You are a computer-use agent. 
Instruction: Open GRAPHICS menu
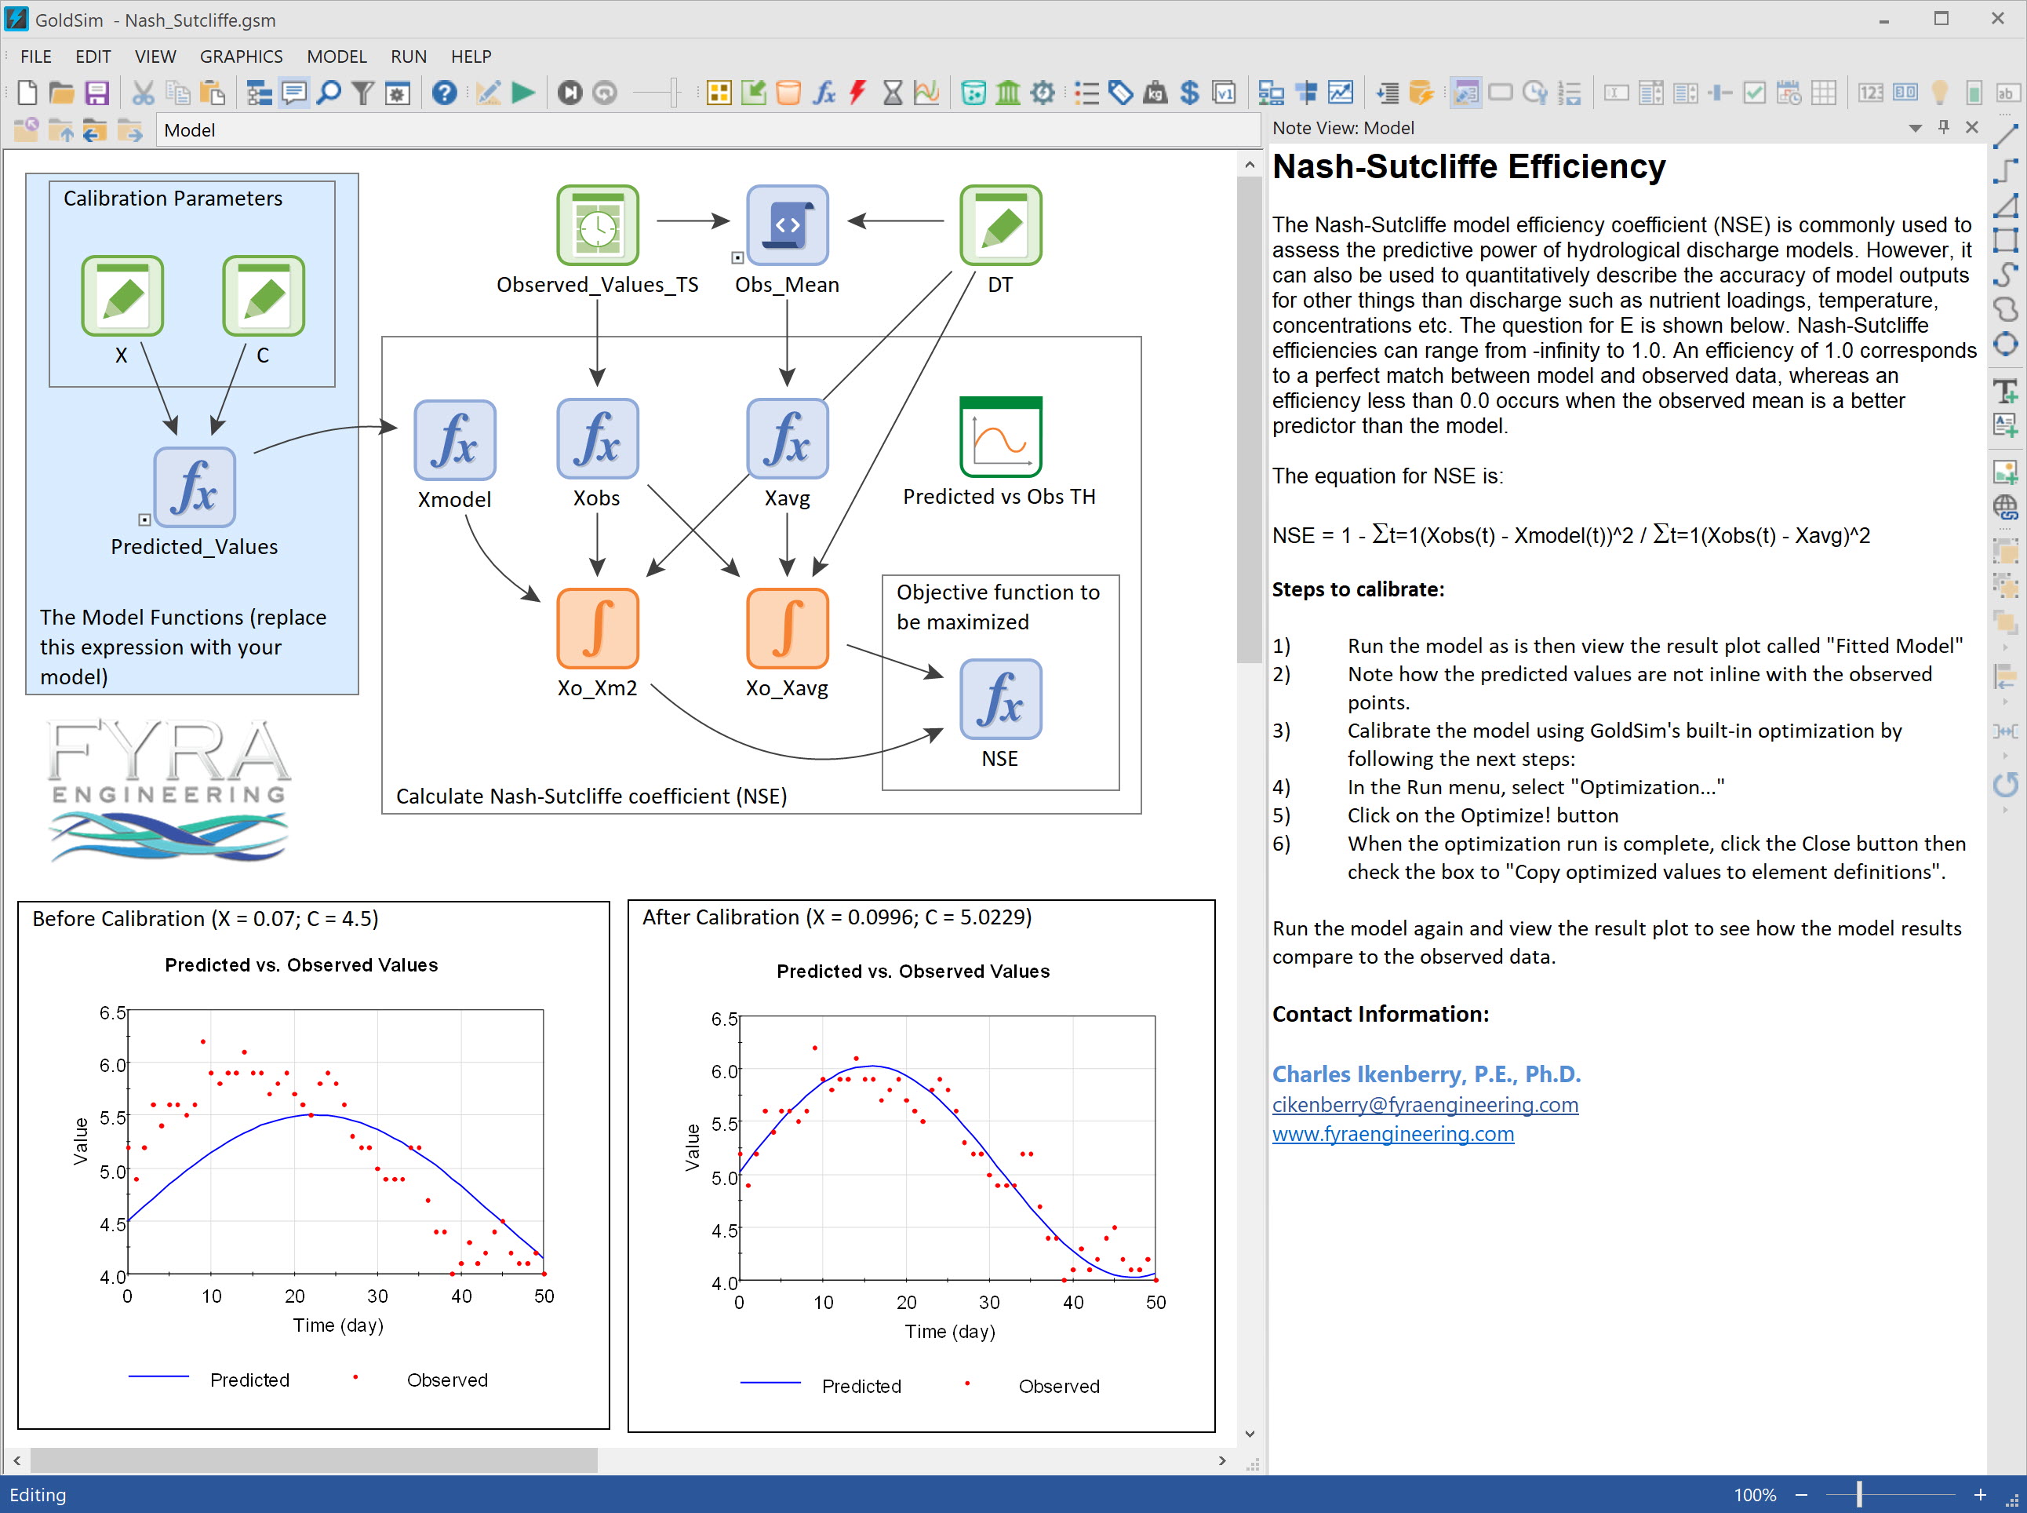point(241,57)
